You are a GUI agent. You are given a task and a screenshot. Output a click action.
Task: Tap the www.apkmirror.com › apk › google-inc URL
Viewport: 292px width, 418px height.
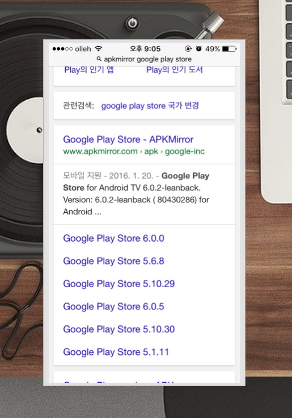134,151
